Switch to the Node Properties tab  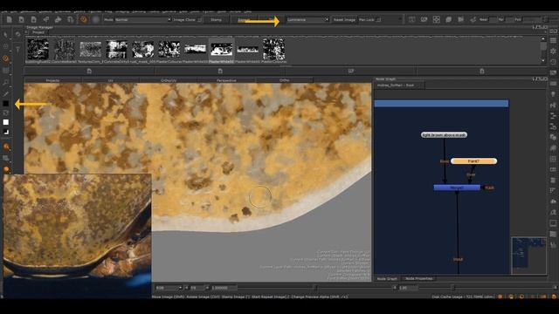pos(419,279)
